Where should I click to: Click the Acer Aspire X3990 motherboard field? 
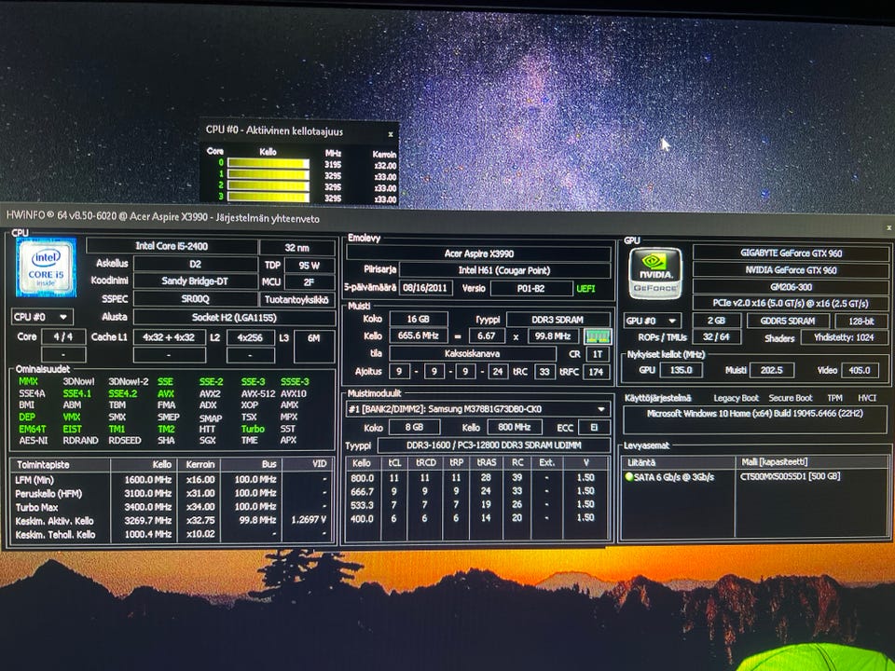pos(478,253)
